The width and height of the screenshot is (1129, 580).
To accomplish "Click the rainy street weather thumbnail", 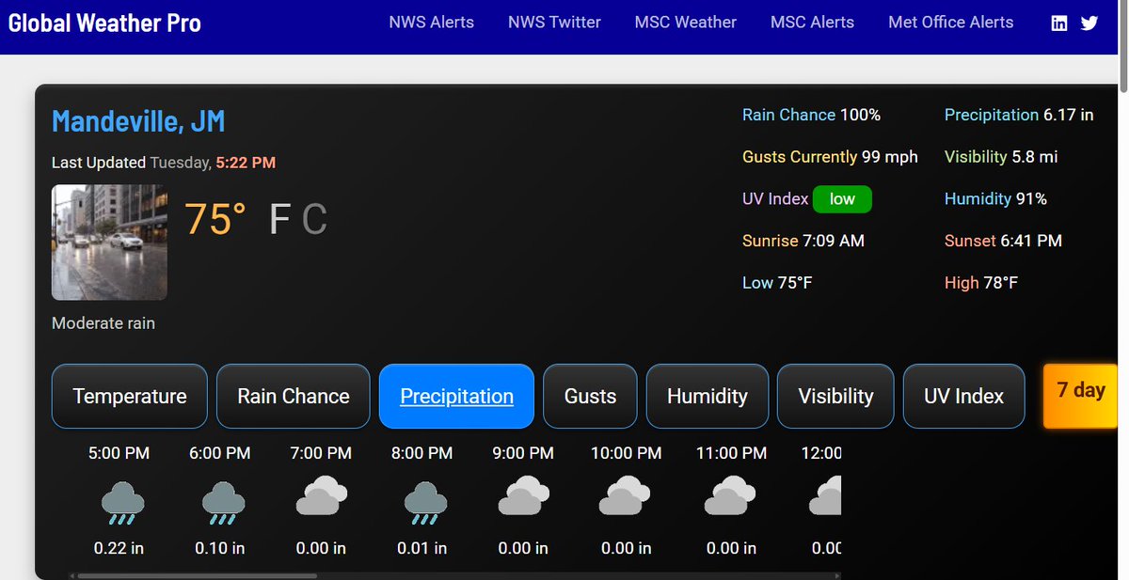I will click(x=109, y=243).
